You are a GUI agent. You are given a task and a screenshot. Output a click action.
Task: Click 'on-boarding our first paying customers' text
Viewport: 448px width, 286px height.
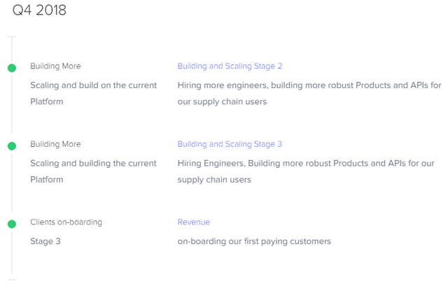click(x=254, y=241)
